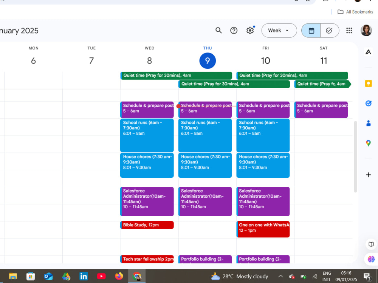Image resolution: width=378 pixels, height=283 pixels.
Task: Open Thursday Portfolio building event
Action: pyautogui.click(x=205, y=259)
